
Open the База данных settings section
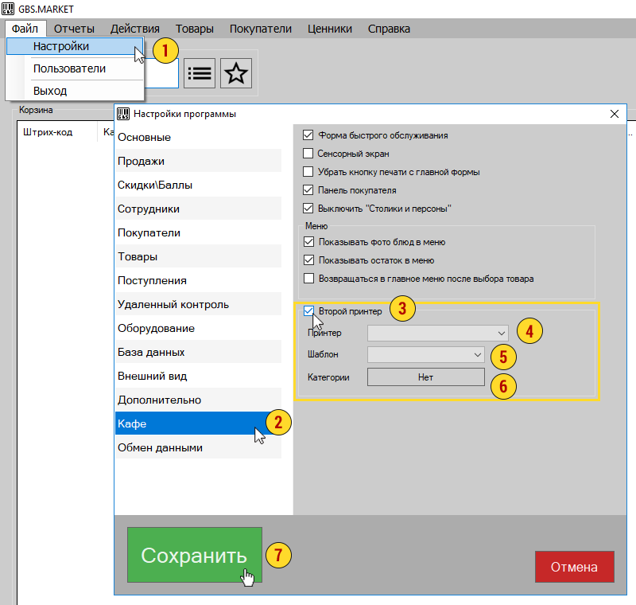198,353
